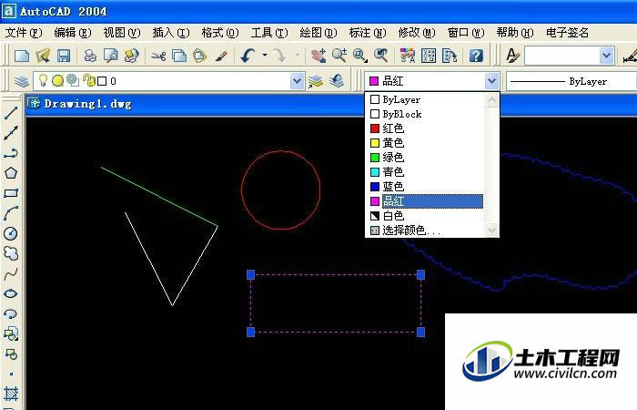Activate the Pan Realtime hand icon
Screen dimensions: 637x410
click(318, 56)
